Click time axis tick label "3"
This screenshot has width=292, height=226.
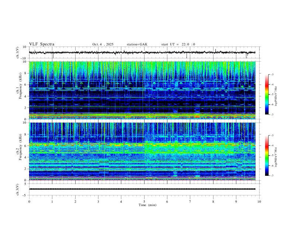tap(98, 202)
